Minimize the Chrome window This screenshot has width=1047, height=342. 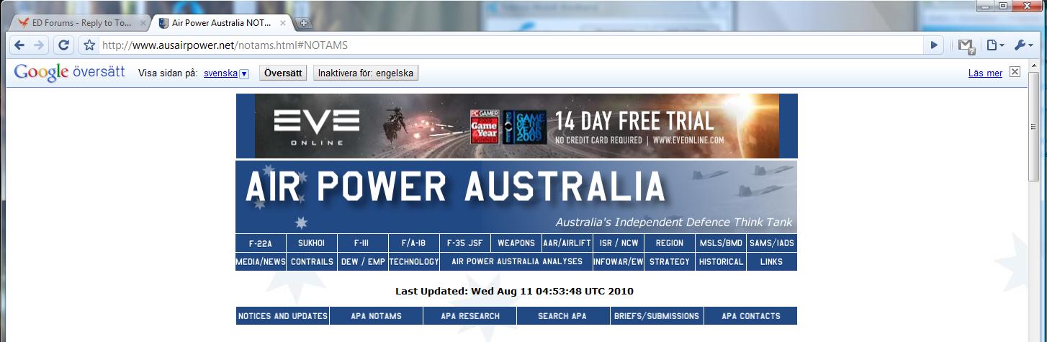(984, 6)
